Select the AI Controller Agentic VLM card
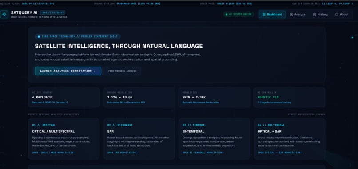Screen dimensions: 358x169 (x=289, y=98)
